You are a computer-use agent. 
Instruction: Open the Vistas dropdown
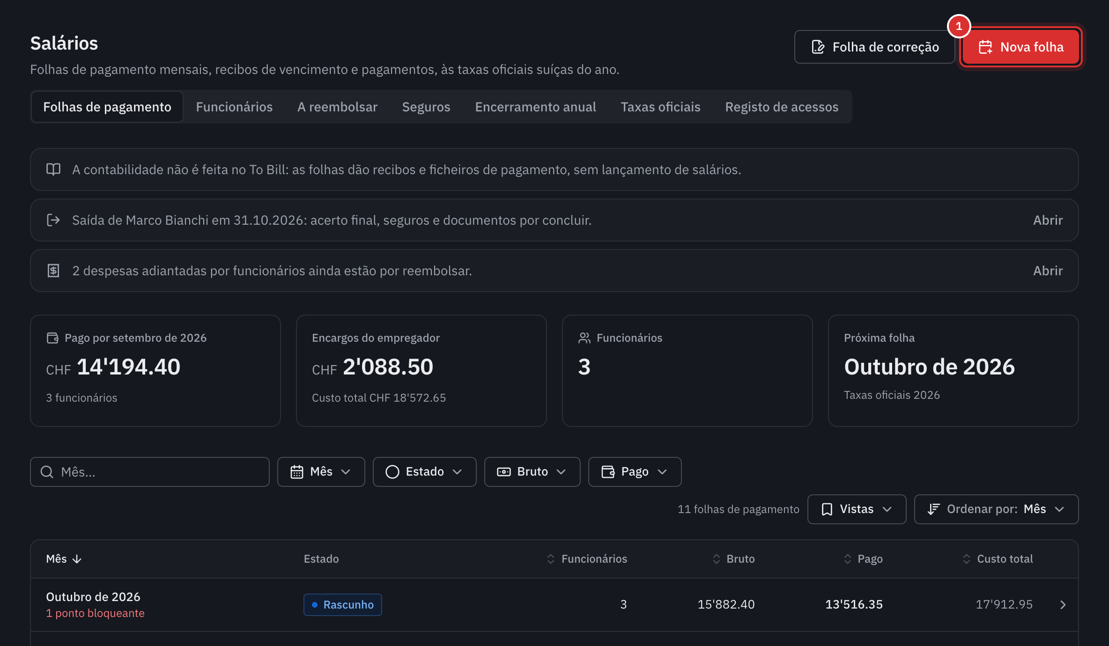[x=857, y=509]
